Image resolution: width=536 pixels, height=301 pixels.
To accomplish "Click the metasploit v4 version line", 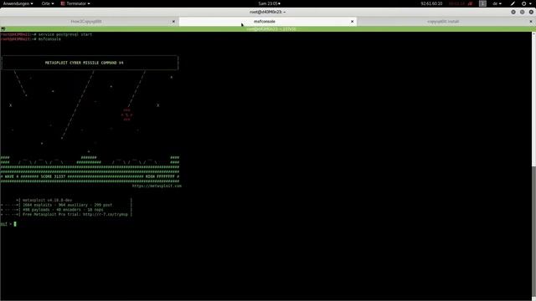I will (x=47, y=200).
